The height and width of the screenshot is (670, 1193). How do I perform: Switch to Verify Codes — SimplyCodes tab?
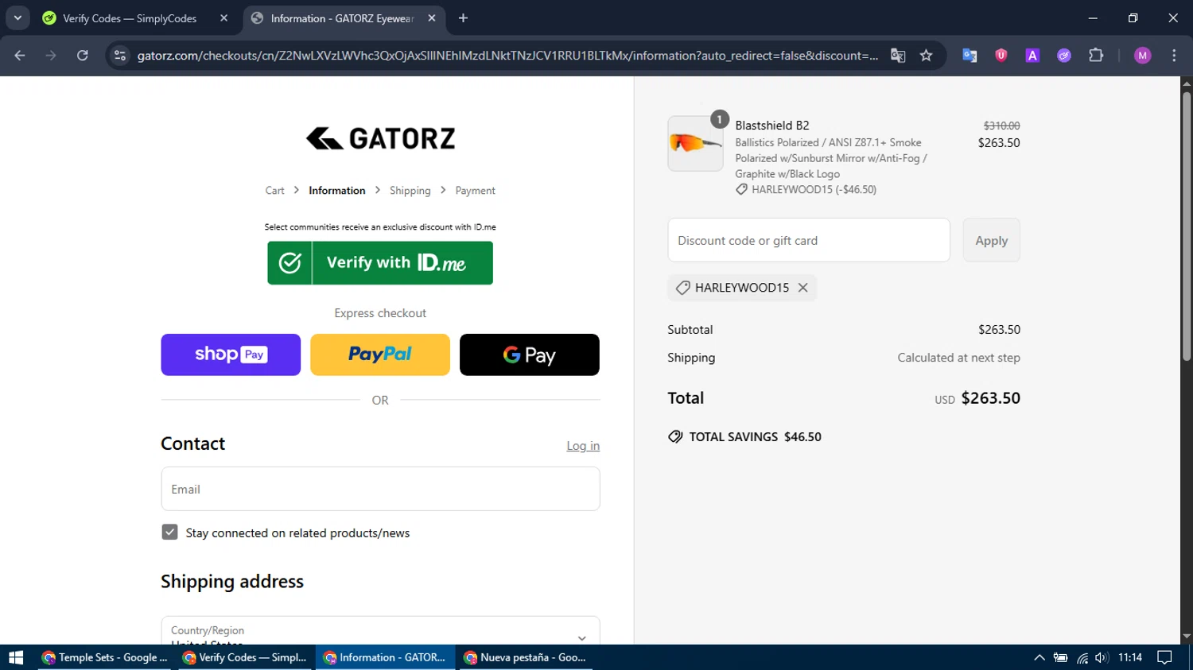pos(135,18)
